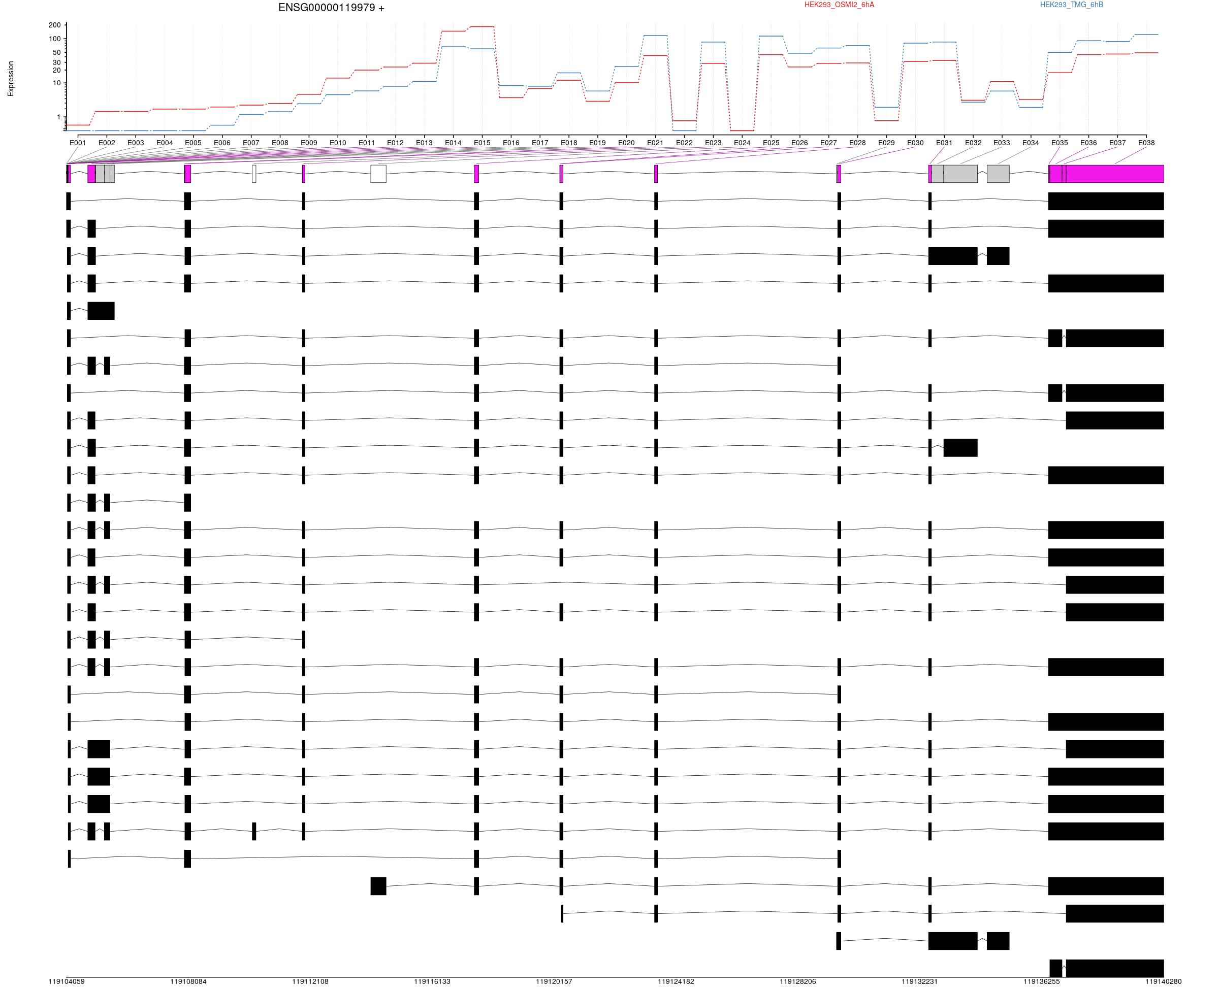Click the large magenta last exon in gene model
Viewport: 1219px width, 990px height.
click(x=1114, y=174)
